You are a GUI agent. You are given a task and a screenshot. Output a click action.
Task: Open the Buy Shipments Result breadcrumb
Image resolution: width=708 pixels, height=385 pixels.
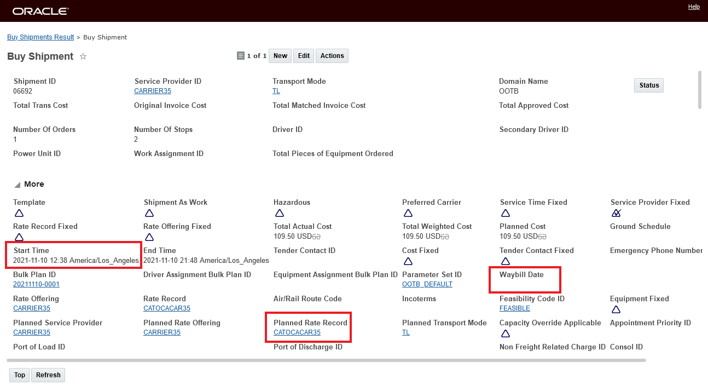[x=40, y=37]
